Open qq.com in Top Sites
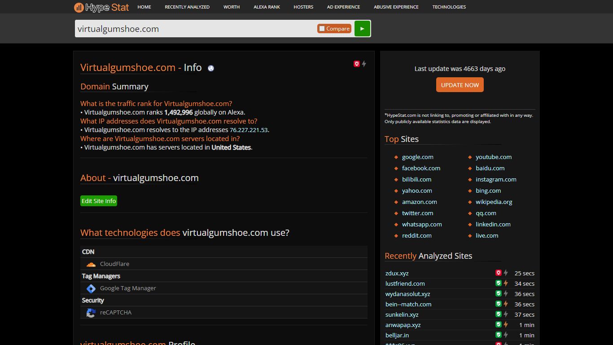613x345 pixels. [x=486, y=213]
